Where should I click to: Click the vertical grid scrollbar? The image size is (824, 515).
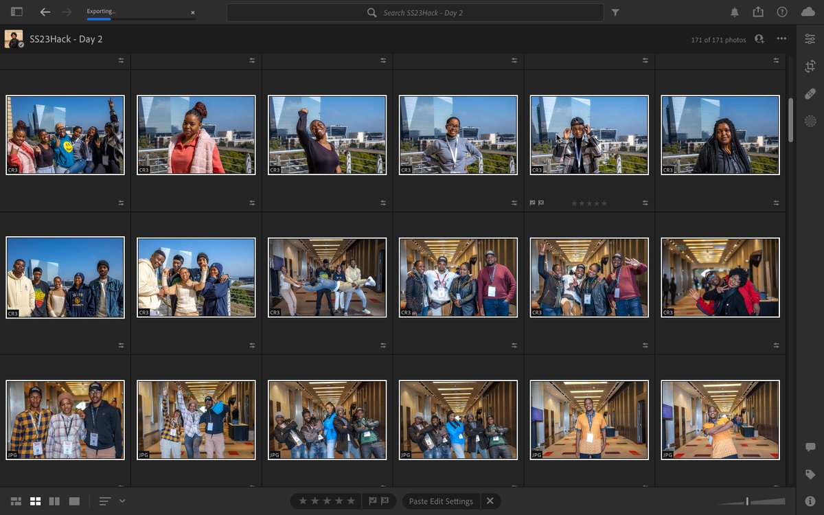pyautogui.click(x=791, y=120)
